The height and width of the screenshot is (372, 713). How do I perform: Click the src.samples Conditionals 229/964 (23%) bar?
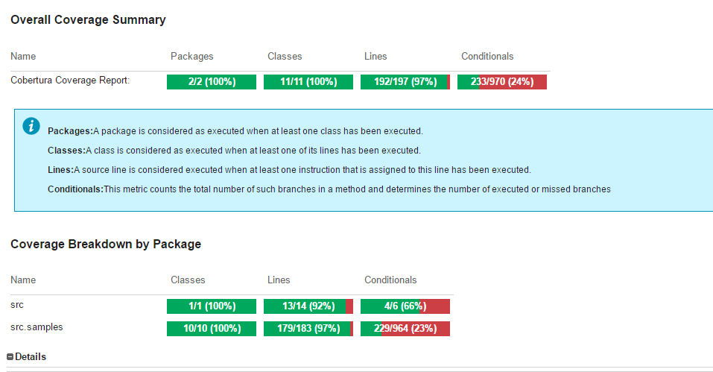405,329
